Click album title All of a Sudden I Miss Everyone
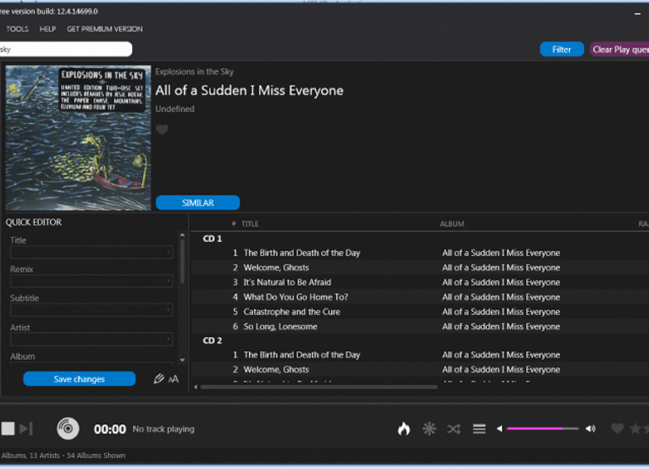The width and height of the screenshot is (649, 469). pyautogui.click(x=249, y=90)
